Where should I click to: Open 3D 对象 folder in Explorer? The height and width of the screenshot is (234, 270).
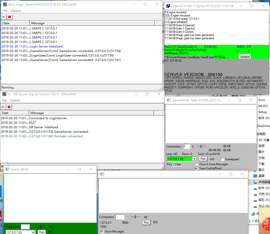point(264,140)
